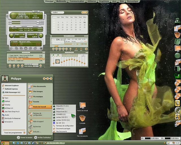Open the Poste de travail desktop icon
This screenshot has height=145, width=181.
tap(82, 106)
